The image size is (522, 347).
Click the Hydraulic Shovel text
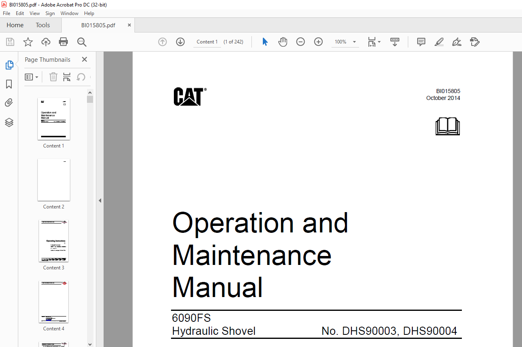214,331
